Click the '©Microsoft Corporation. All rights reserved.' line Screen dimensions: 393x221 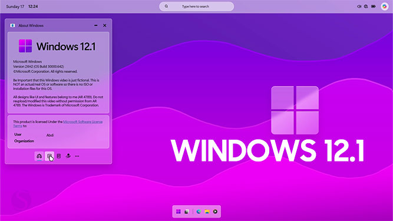[45, 71]
